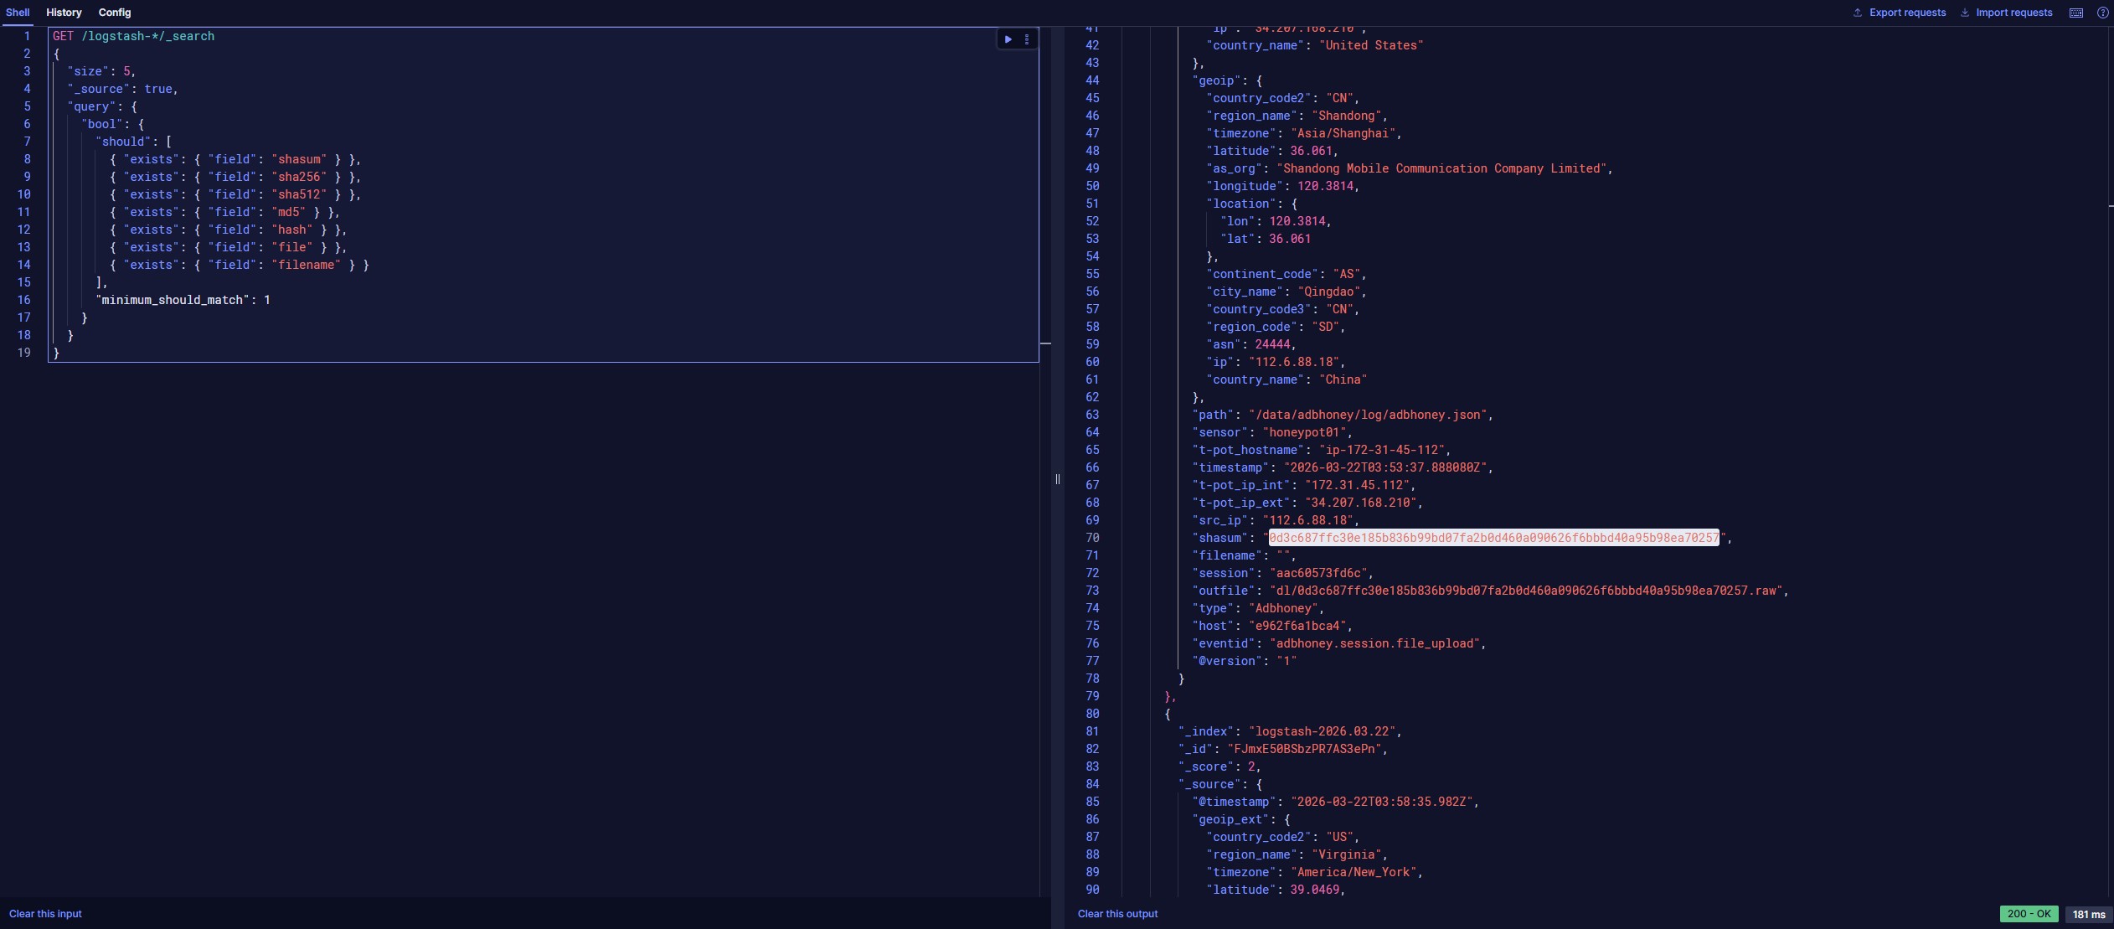Click the "host": "e962f6a1bca4" line
The image size is (2114, 929).
pyautogui.click(x=1272, y=626)
